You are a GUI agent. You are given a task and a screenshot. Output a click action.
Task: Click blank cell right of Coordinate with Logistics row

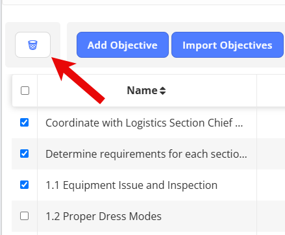tap(271, 123)
